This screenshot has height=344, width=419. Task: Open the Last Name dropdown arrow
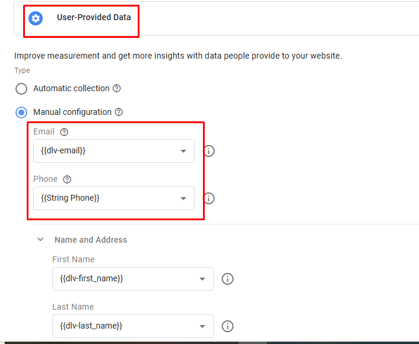202,326
